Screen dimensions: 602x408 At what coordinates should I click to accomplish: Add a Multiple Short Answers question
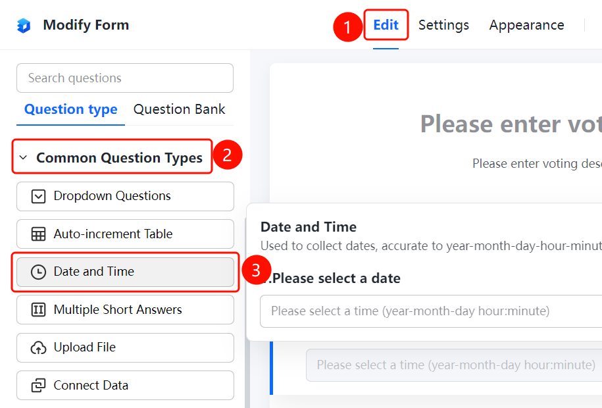(125, 310)
